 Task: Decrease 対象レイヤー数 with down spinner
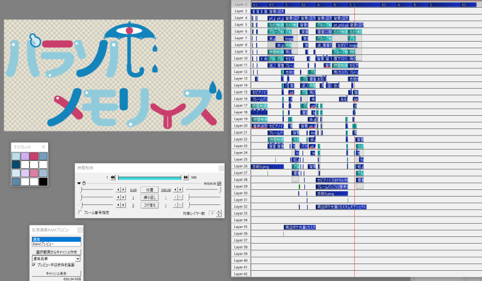[x=219, y=215]
